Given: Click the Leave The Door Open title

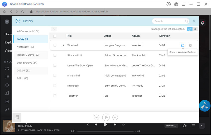Looking at the screenshot, I should 80,65.
